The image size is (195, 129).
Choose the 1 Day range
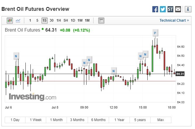tap(15, 120)
